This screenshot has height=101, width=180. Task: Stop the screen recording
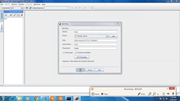pos(104,94)
